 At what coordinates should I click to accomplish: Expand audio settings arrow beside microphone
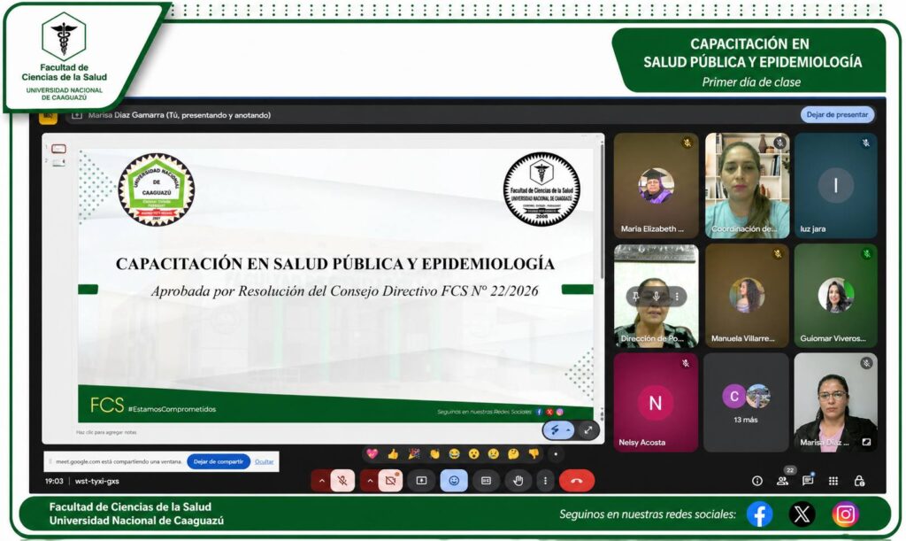pos(320,481)
